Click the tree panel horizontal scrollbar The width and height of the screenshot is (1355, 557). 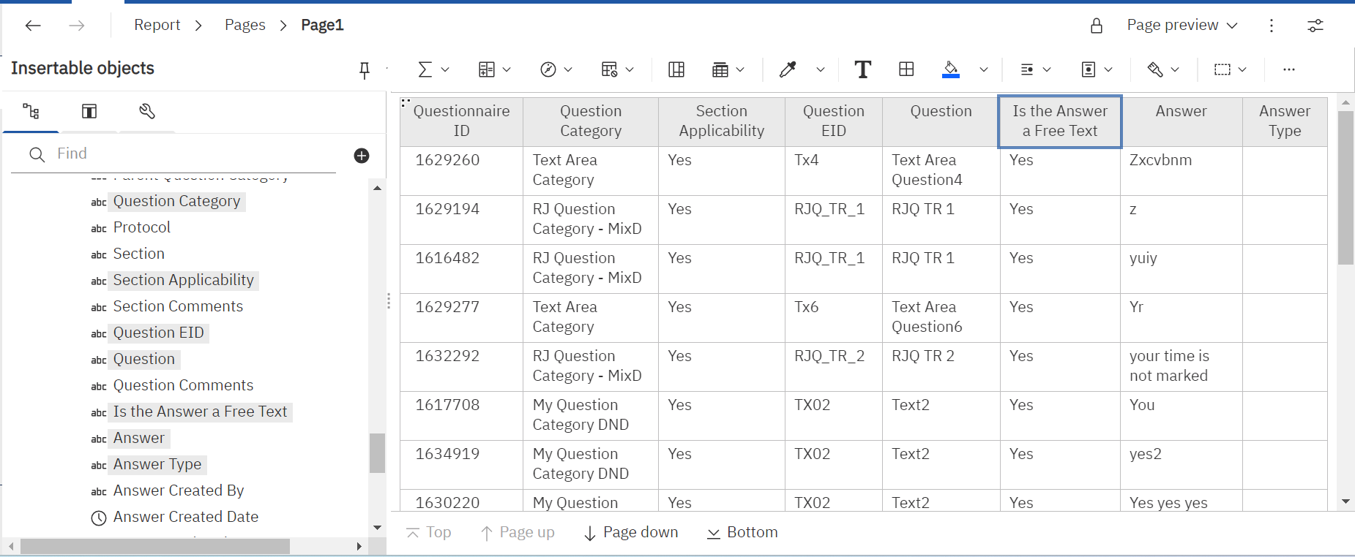pos(155,546)
